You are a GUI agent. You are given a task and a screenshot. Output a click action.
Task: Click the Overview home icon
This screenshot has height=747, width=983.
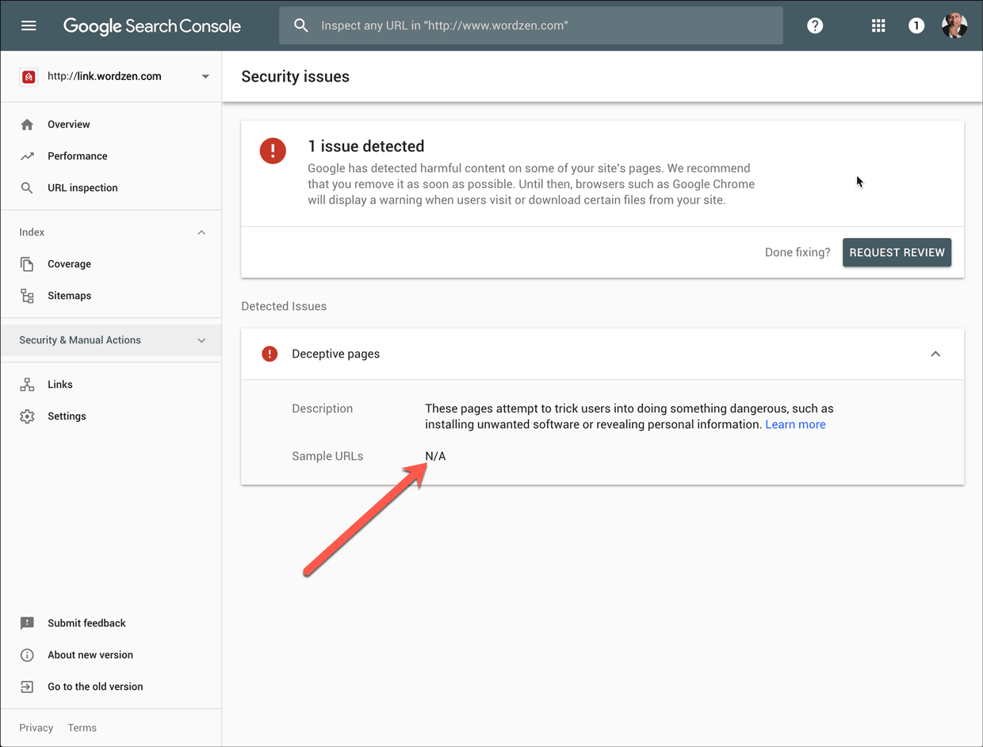point(27,125)
